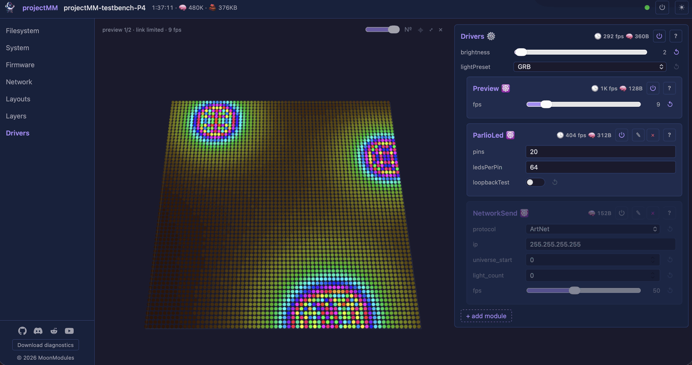Reset the universe_start value
Image resolution: width=692 pixels, height=365 pixels.
coord(670,260)
